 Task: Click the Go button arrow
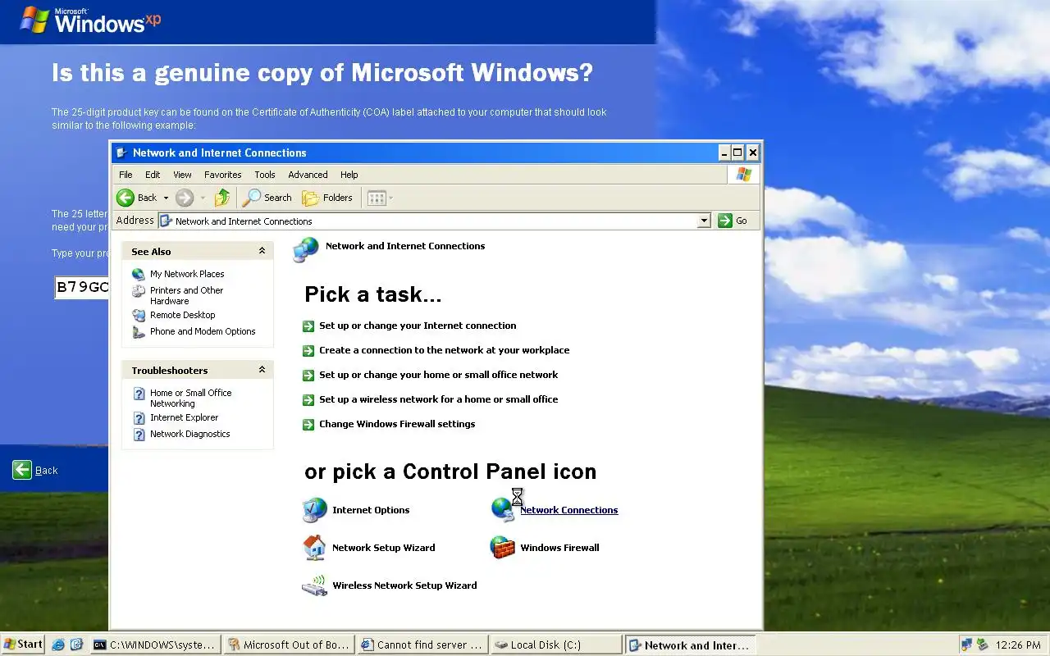[x=725, y=221]
